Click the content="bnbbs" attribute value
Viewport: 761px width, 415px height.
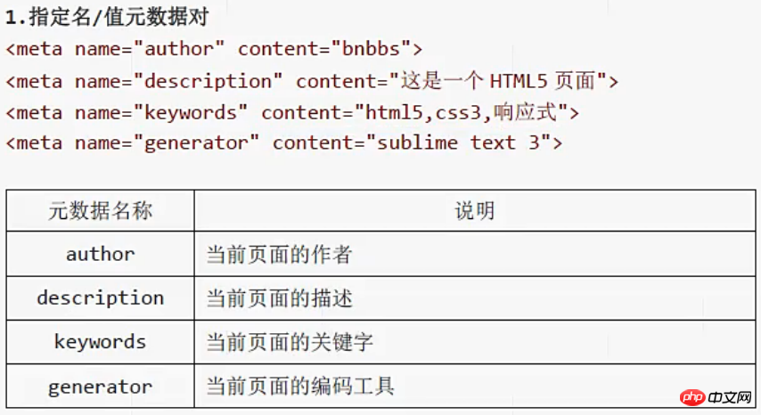[x=330, y=49]
